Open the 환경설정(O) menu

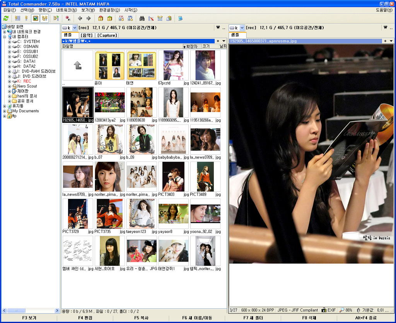(x=109, y=10)
